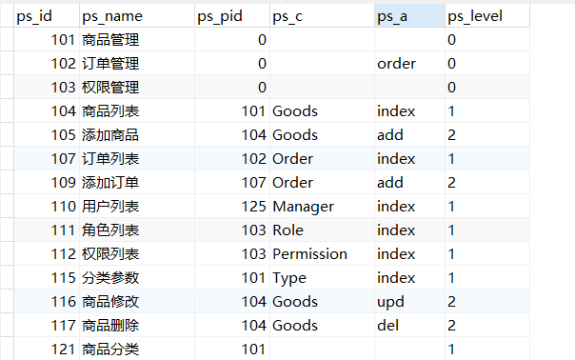Select the cell with ps_id 116
This screenshot has width=575, height=360.
47,302
